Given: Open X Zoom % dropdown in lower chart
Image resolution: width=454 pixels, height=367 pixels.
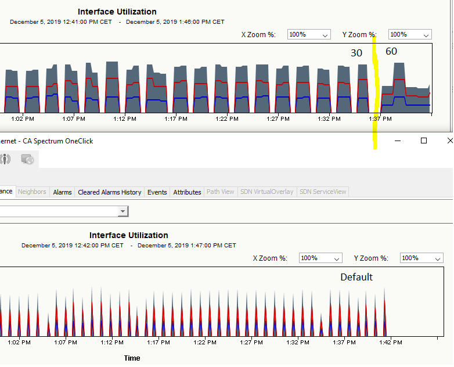Looking at the screenshot, I should click(320, 258).
